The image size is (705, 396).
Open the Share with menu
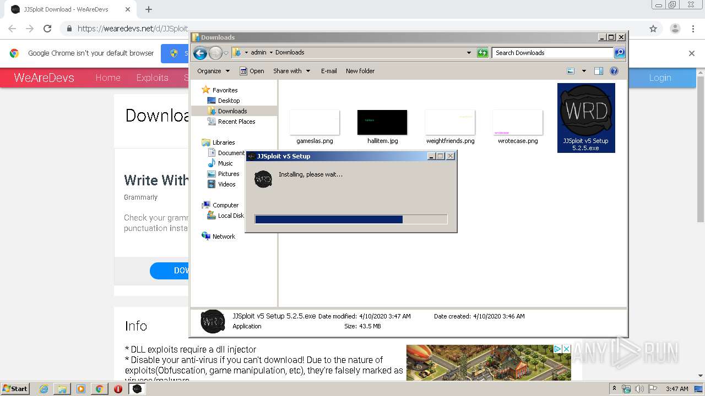[291, 71]
